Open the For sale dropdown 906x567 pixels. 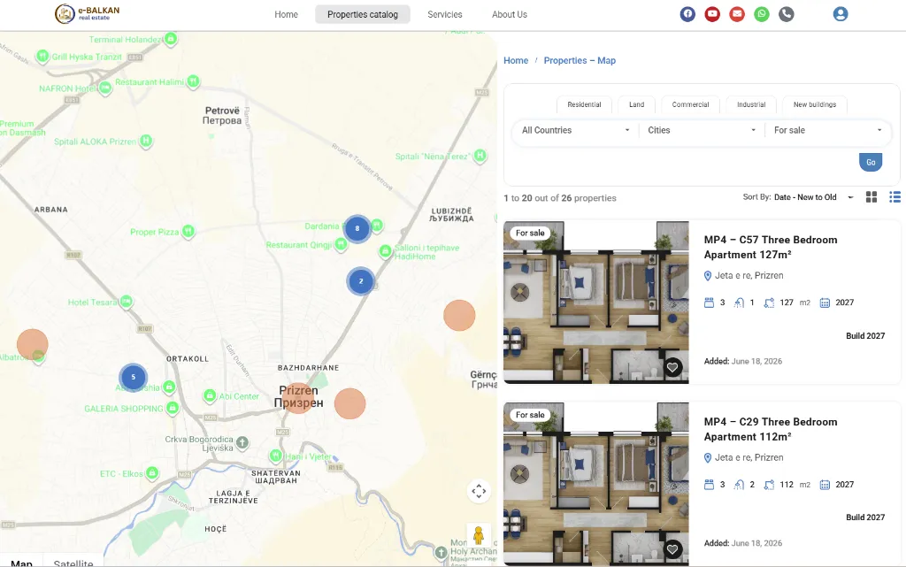click(827, 130)
